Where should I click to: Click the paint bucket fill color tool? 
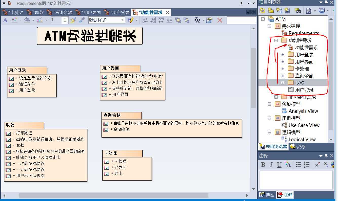pos(27,20)
